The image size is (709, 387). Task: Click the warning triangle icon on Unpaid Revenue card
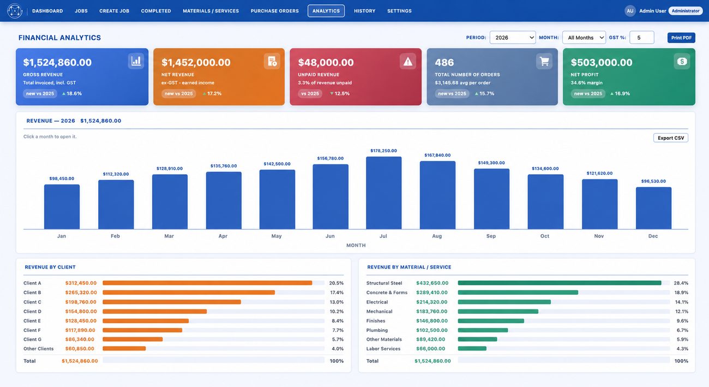[x=408, y=61]
